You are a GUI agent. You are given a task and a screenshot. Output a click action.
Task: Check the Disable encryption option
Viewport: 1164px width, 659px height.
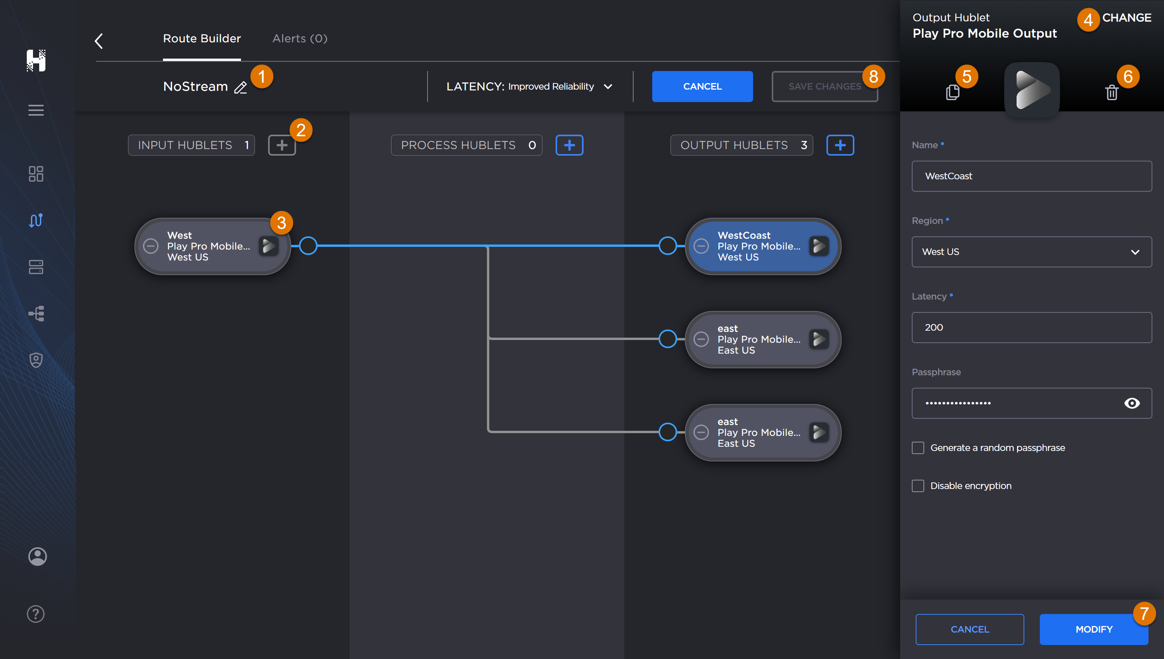coord(918,486)
